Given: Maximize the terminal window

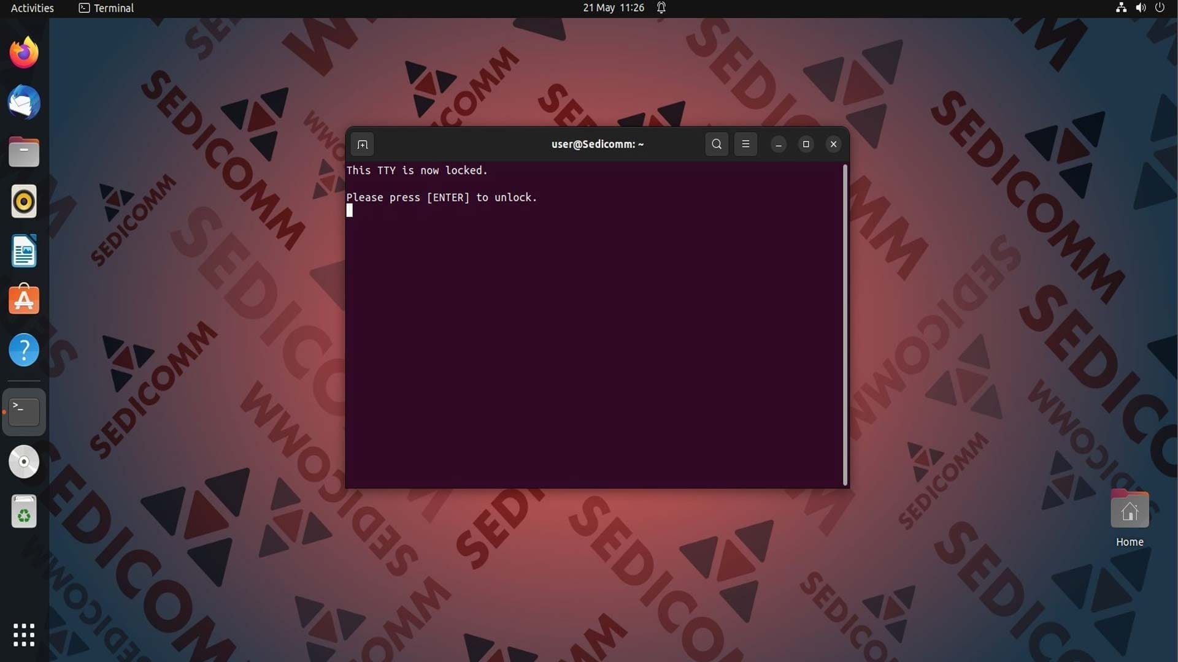Looking at the screenshot, I should (x=806, y=144).
